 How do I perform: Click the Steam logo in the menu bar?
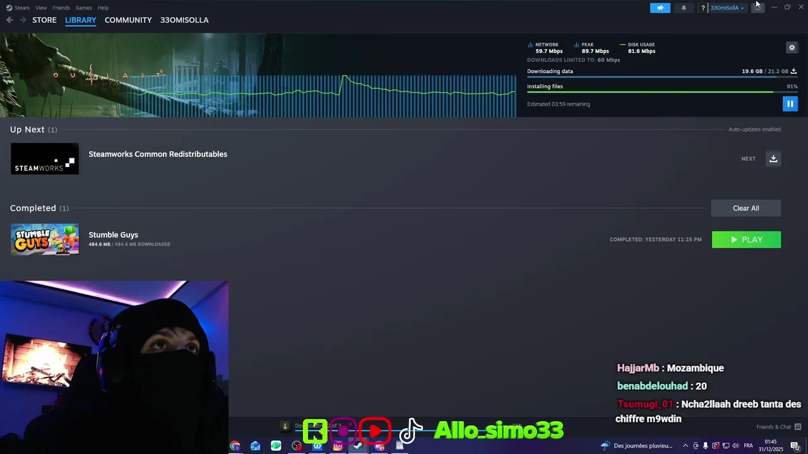9,8
